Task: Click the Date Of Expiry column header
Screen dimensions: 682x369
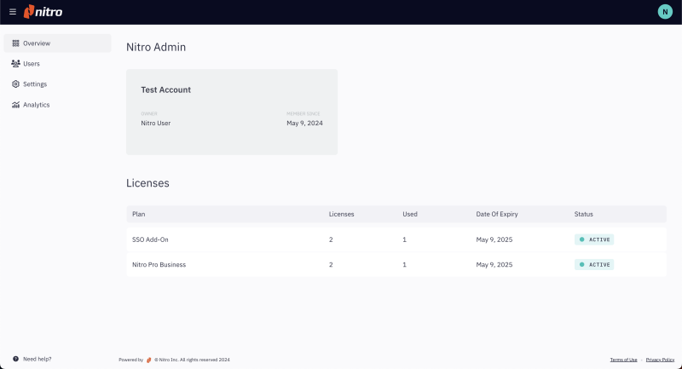Action: tap(497, 214)
